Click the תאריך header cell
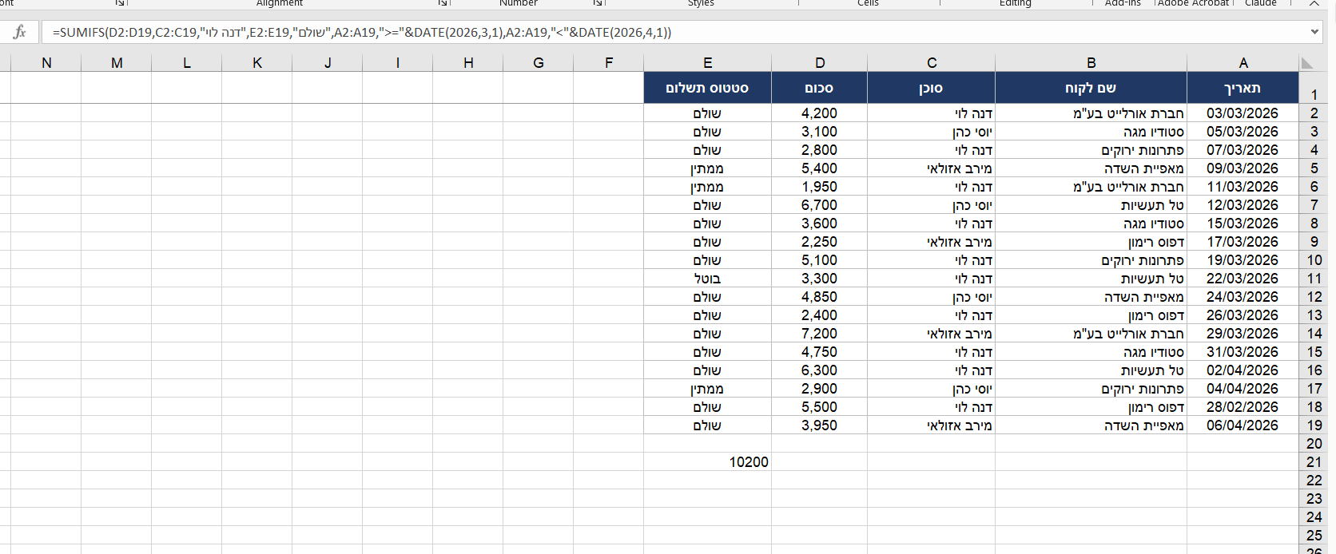Viewport: 1336px width, 554px height. (x=1243, y=88)
